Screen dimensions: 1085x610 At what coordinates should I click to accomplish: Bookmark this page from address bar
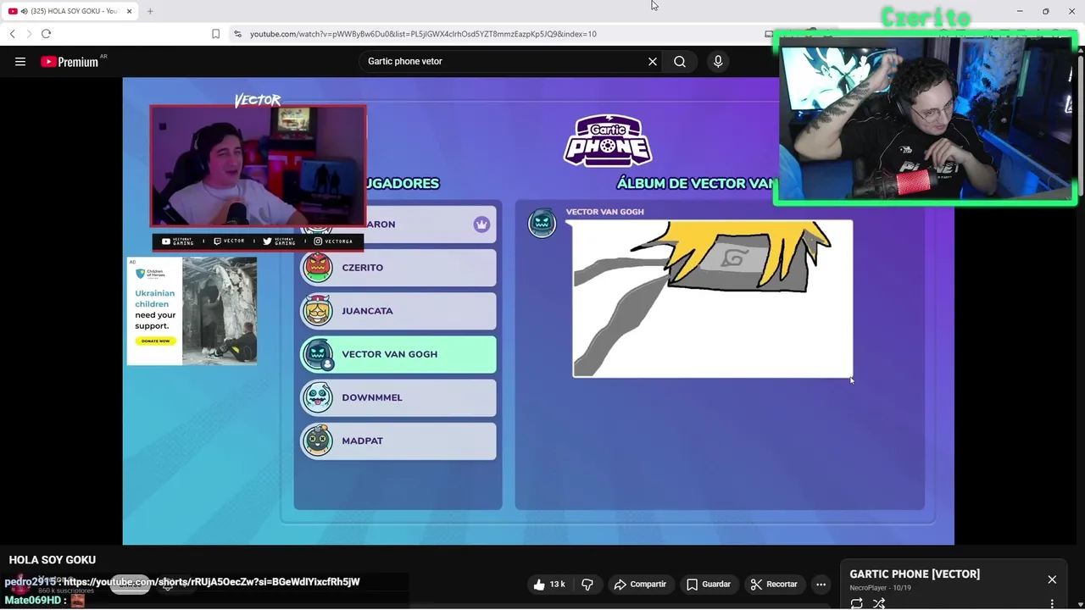215,34
